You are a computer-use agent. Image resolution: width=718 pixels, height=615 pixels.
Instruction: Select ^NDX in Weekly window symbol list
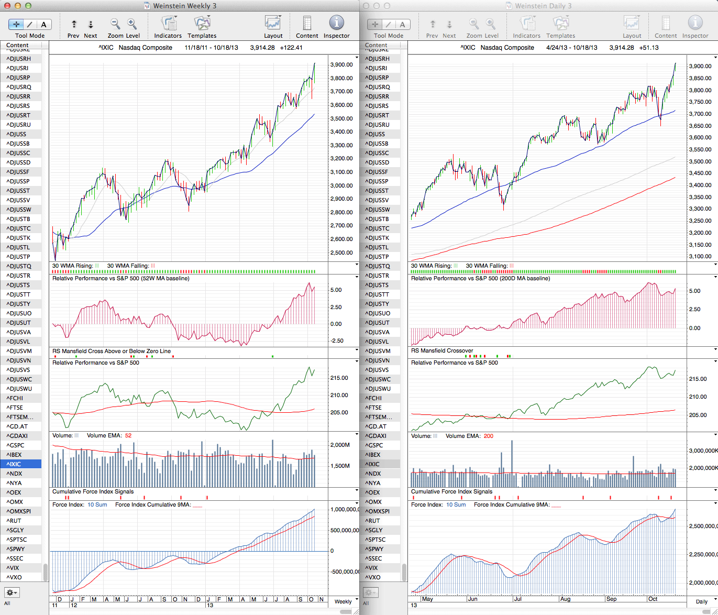[x=15, y=474]
